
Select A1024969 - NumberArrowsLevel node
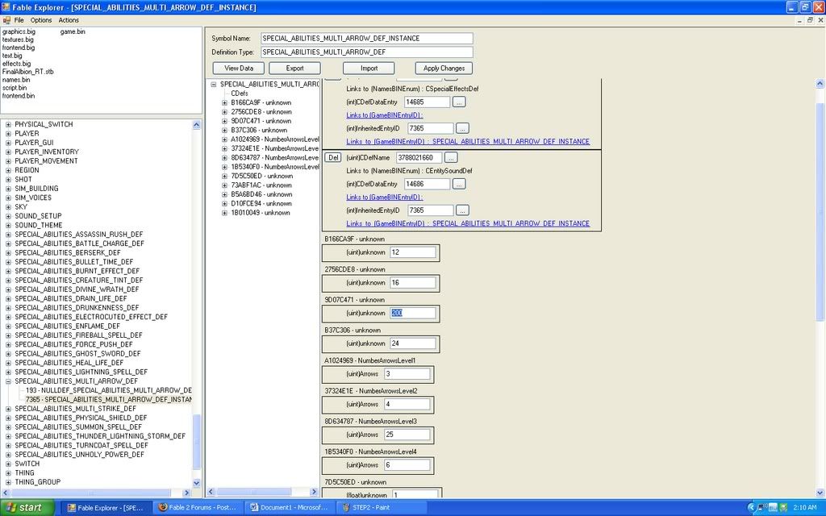[x=274, y=139]
